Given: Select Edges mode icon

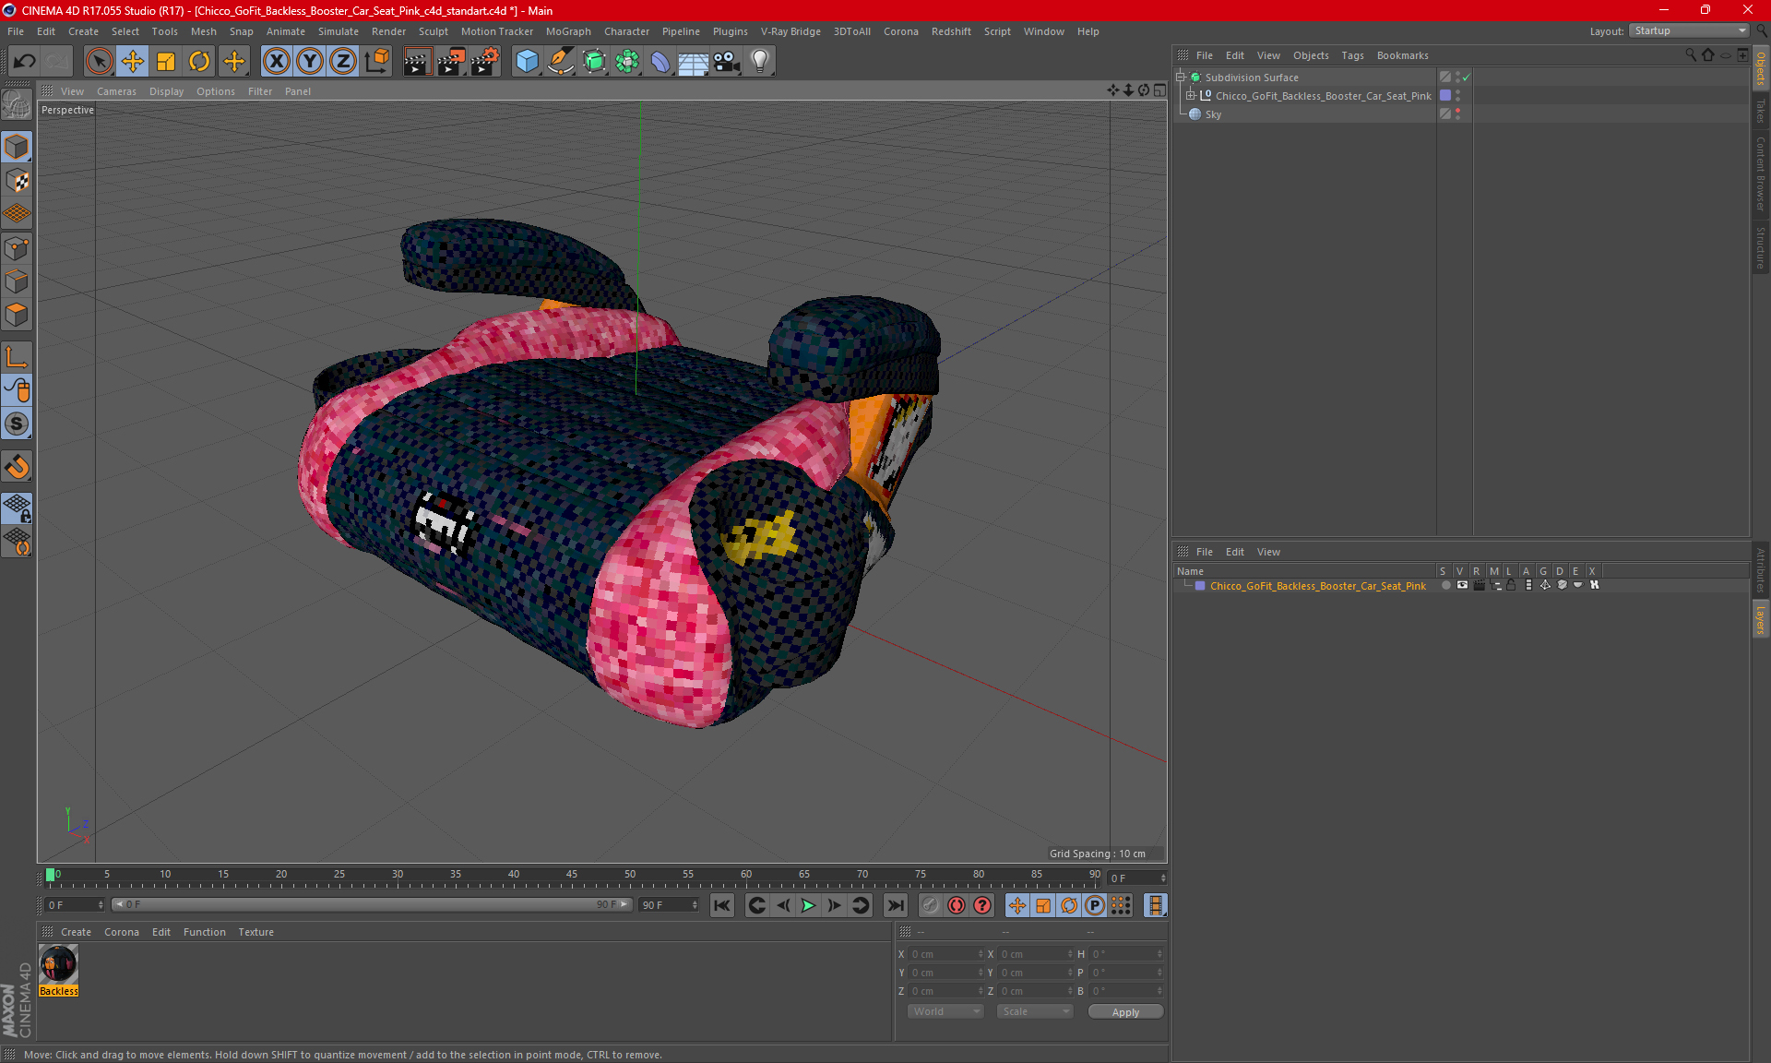Looking at the screenshot, I should [18, 281].
